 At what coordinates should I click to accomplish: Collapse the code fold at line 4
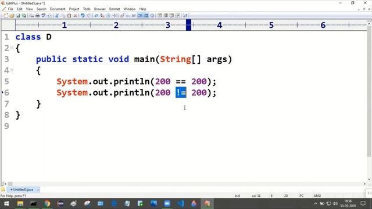(12, 70)
